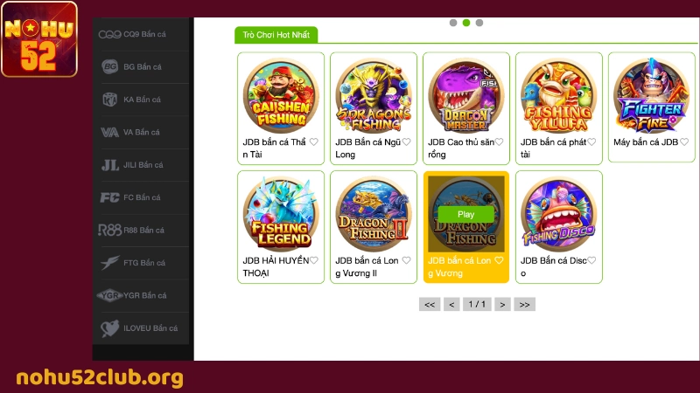Select the YGR Bắn cá icon
This screenshot has height=393, width=700.
[109, 295]
